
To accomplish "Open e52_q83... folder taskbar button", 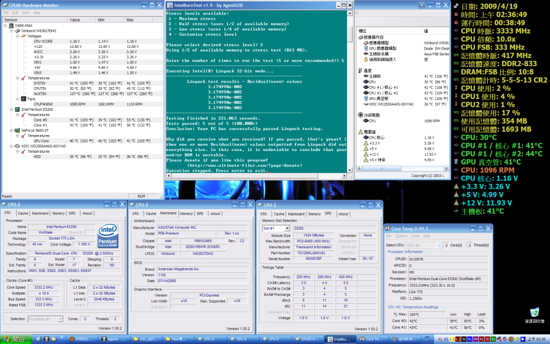I will click(145, 339).
